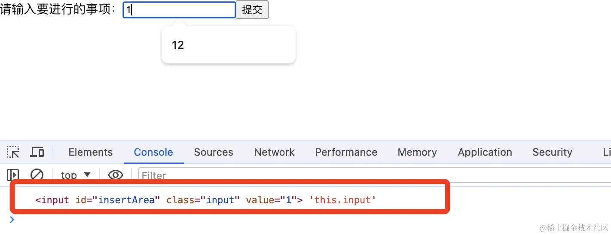Switch to the Elements tab
Screen dimensions: 611x235
click(x=90, y=152)
